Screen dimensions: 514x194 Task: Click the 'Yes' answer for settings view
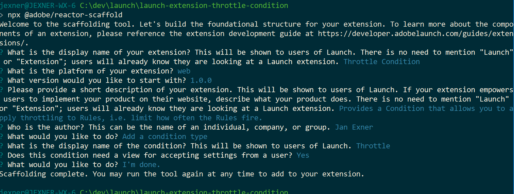pos(303,155)
